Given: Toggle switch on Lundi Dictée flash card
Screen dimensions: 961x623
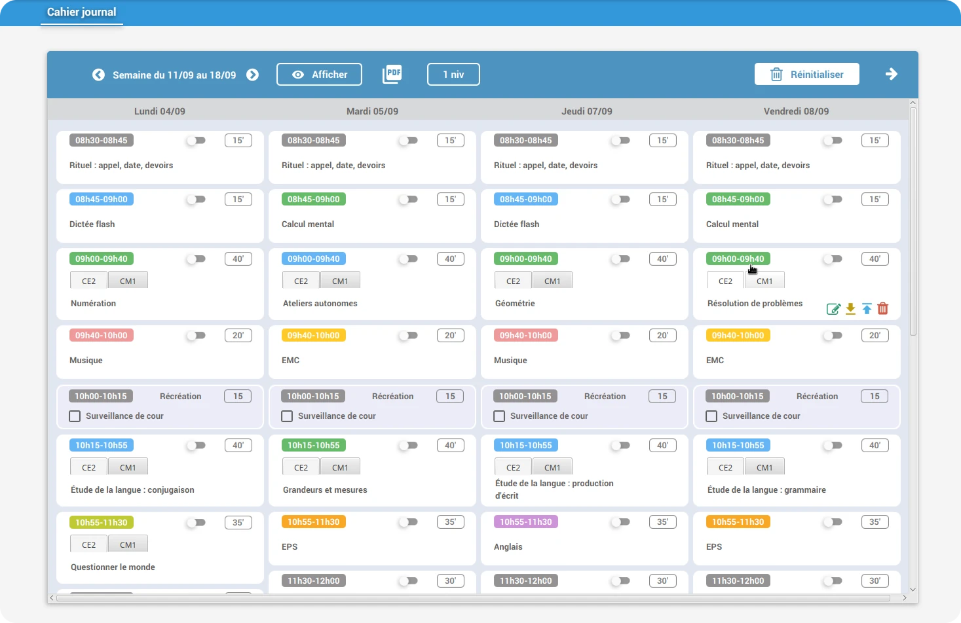Looking at the screenshot, I should click(x=196, y=200).
